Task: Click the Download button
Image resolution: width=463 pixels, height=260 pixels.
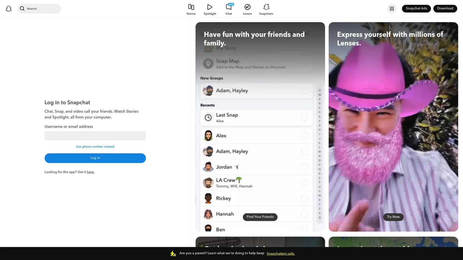Action: click(x=445, y=9)
